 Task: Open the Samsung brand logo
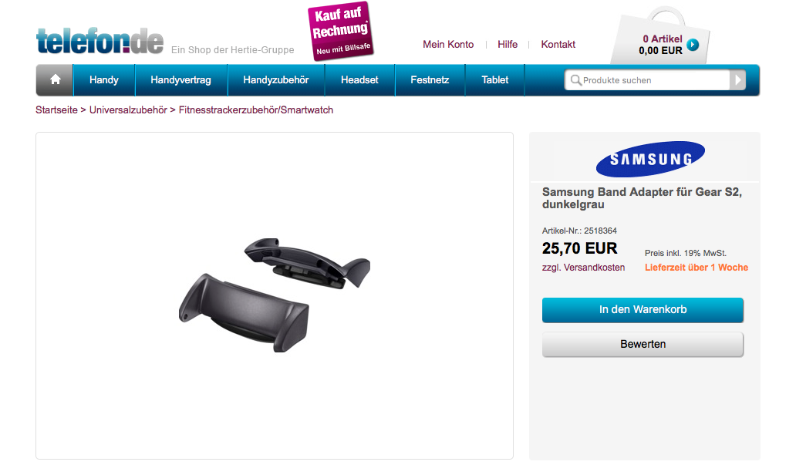[x=650, y=159]
